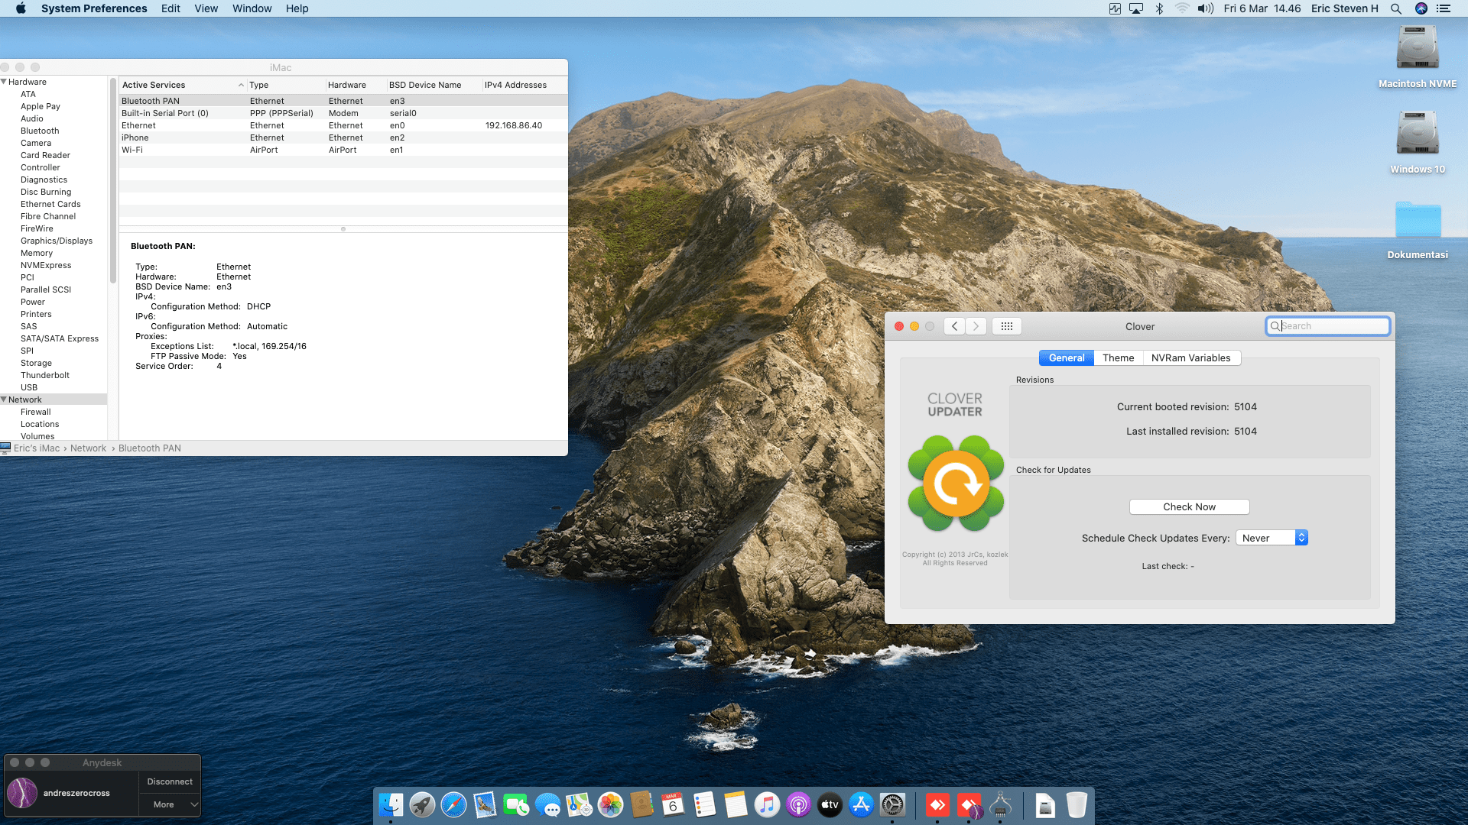The height and width of the screenshot is (825, 1468).
Task: Show all System Preferences grid button
Action: 1006,326
